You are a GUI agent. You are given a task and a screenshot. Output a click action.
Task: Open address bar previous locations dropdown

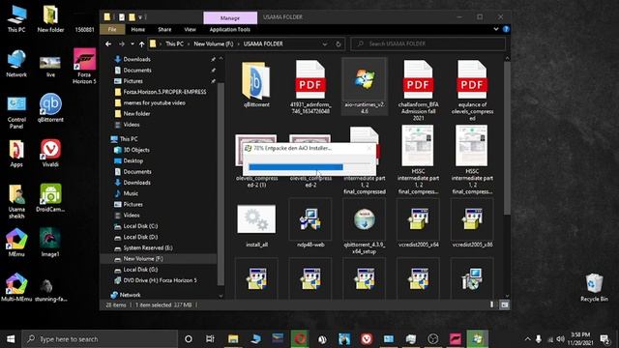pos(325,44)
